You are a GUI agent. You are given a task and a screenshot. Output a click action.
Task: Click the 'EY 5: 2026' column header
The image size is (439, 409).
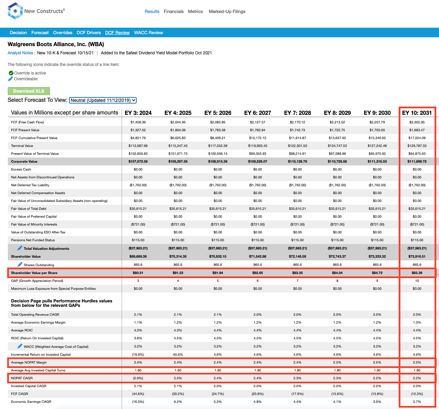218,113
